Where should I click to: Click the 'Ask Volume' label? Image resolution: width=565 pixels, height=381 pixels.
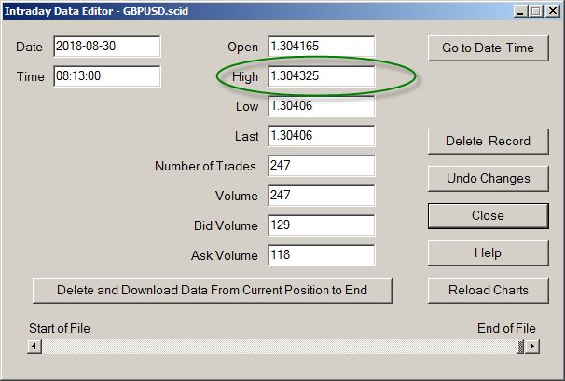[225, 255]
